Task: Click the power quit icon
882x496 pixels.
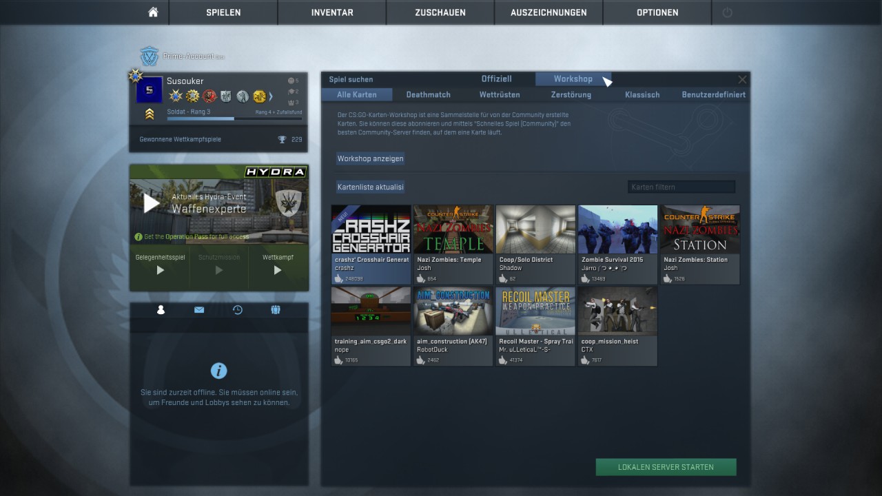Action: (x=727, y=12)
